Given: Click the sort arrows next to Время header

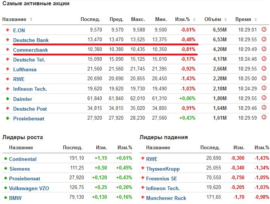Looking at the screenshot, I should [x=256, y=19].
